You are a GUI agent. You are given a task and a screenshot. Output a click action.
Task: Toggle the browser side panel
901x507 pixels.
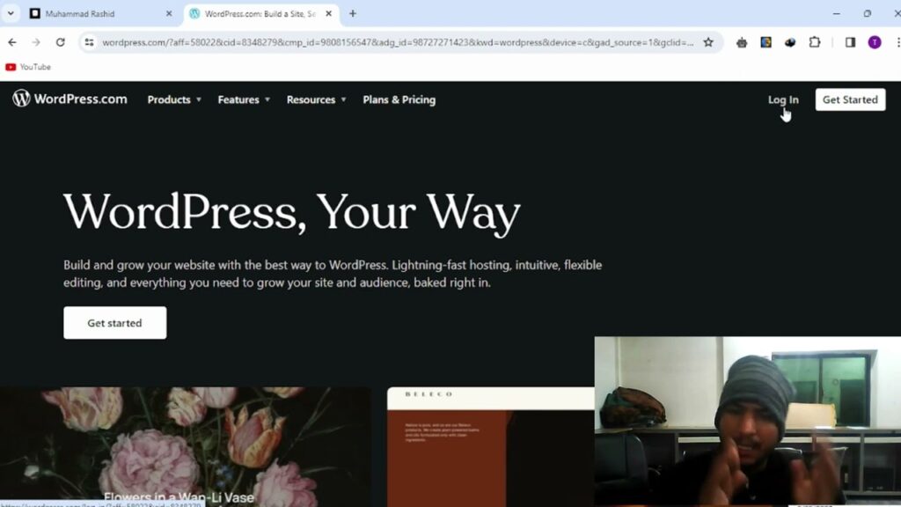pyautogui.click(x=850, y=42)
